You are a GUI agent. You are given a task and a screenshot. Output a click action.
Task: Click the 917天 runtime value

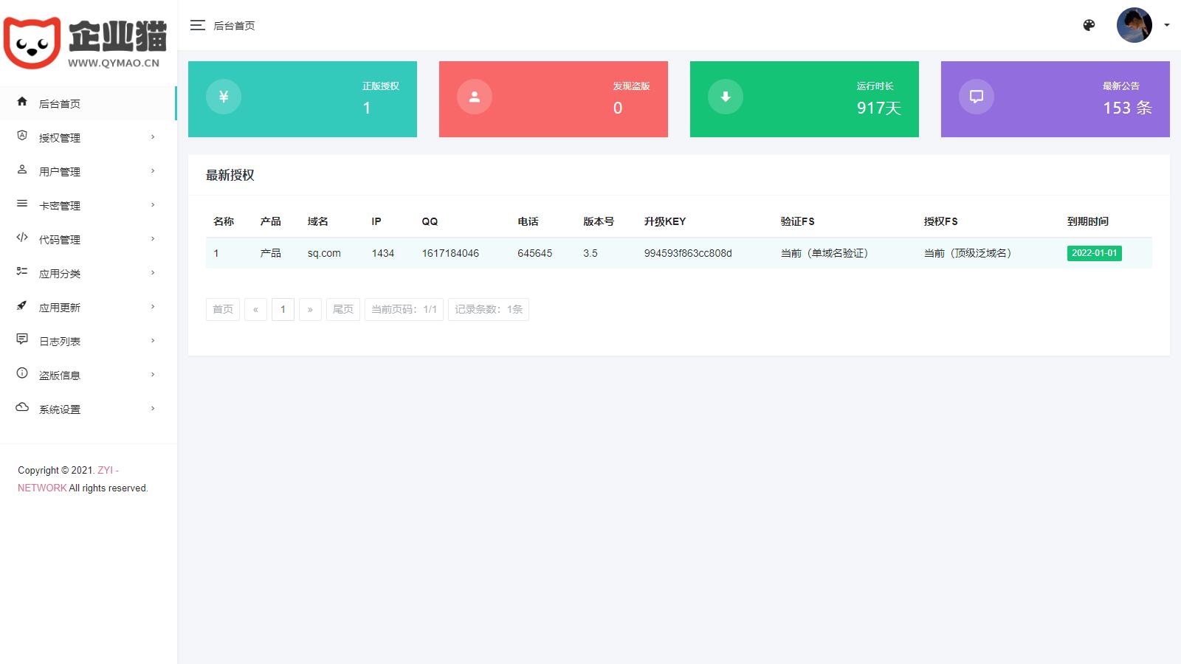coord(879,108)
